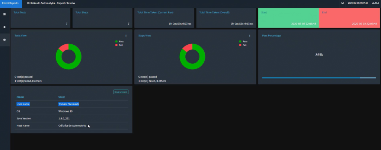Click version label v2.41.1
Viewport: 381px width, 150px height.
pos(375,3)
